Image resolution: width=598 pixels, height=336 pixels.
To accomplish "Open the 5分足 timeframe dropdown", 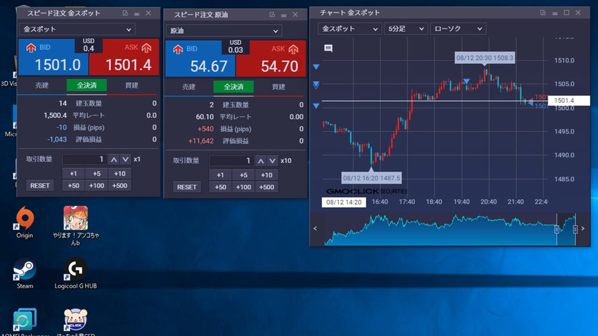I will (x=406, y=29).
